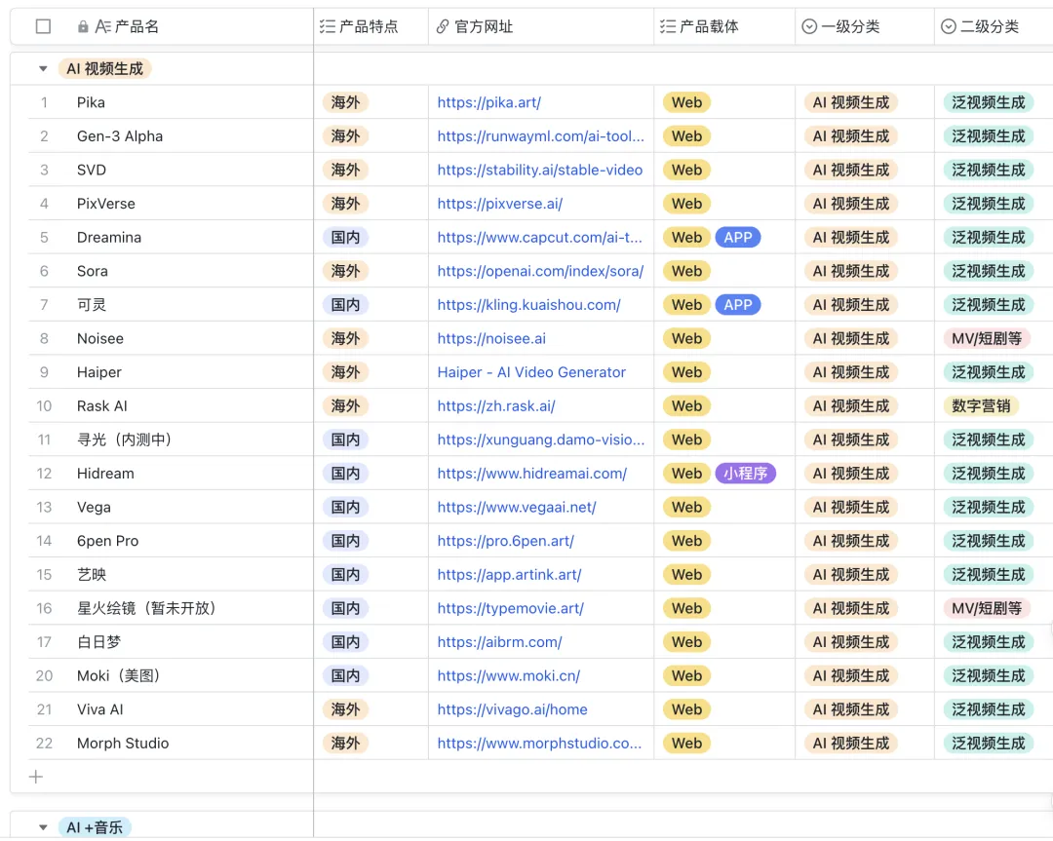Click the multi-select icon of 产品特点 column

pyautogui.click(x=327, y=26)
